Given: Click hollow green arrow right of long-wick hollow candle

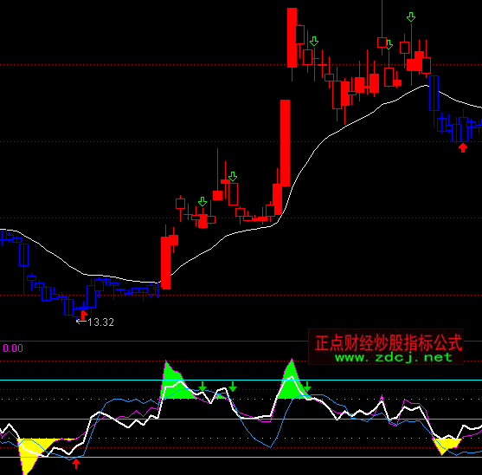Looking at the screenshot, I should [x=389, y=45].
